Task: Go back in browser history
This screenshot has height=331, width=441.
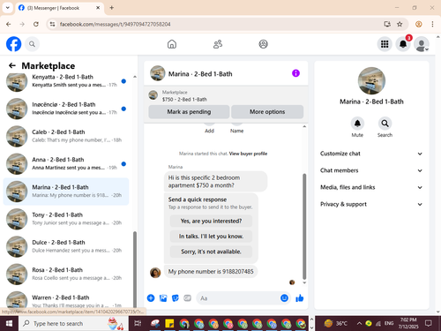Action: click(x=9, y=24)
